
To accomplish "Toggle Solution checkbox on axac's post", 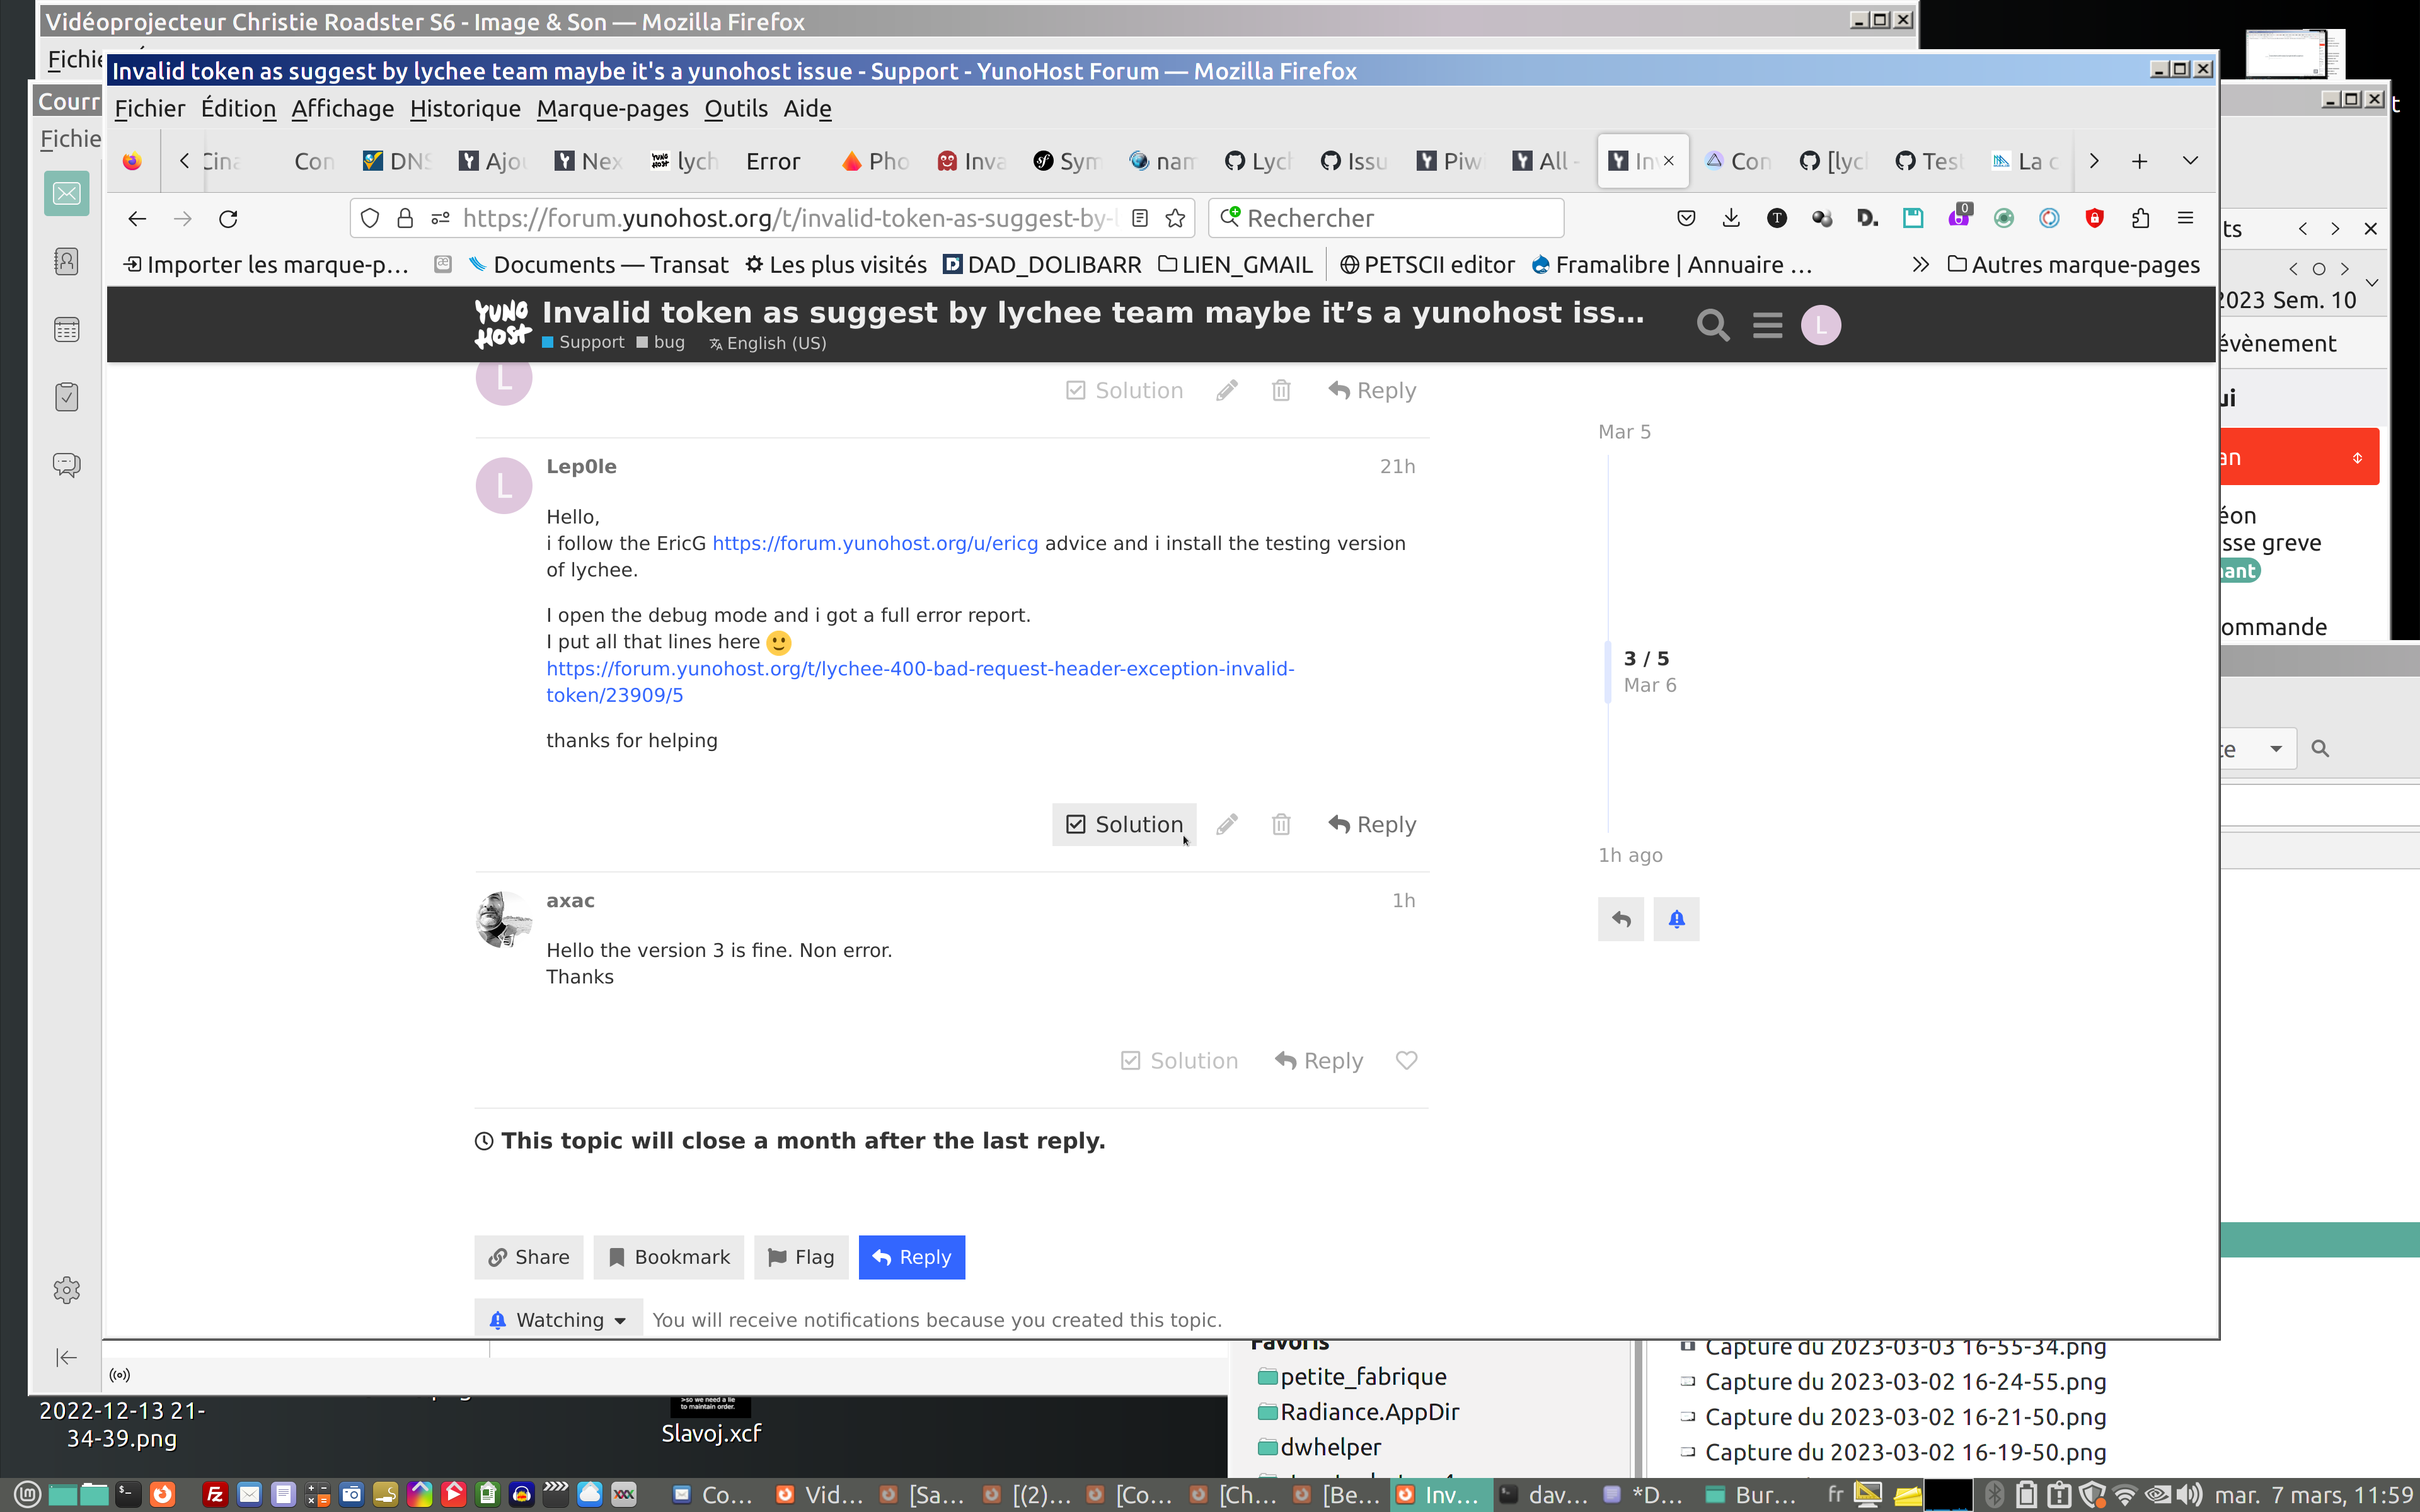I will click(x=1179, y=1060).
